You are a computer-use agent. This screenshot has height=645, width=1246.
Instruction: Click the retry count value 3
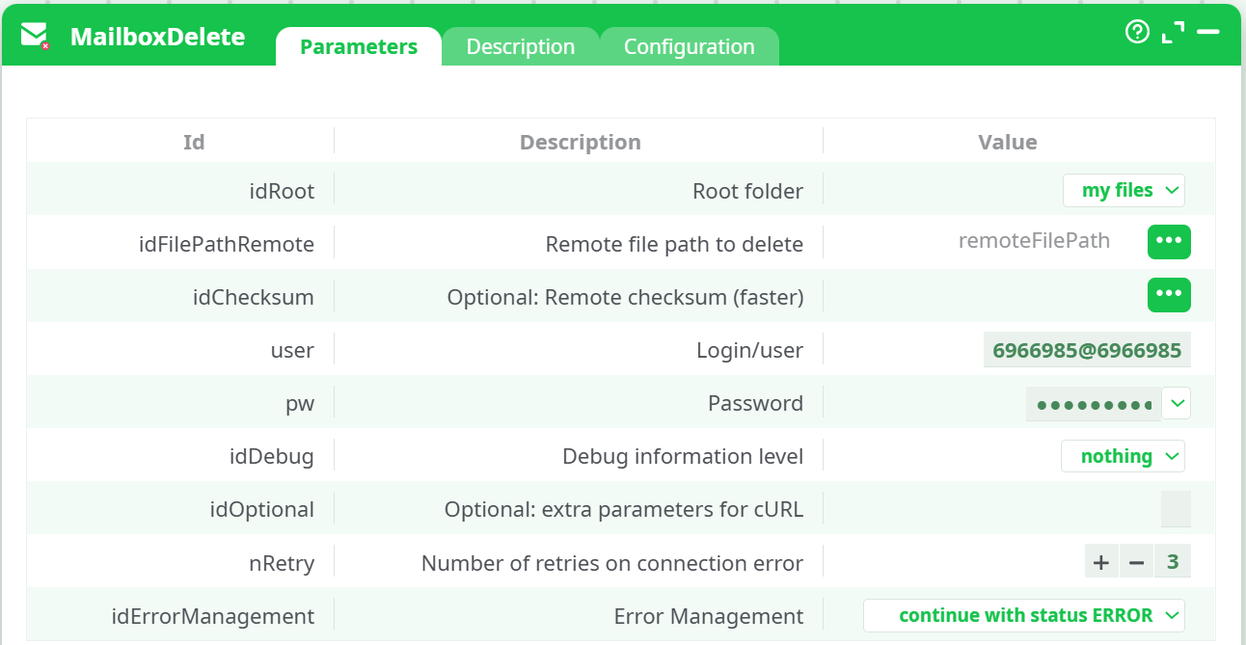pyautogui.click(x=1173, y=562)
